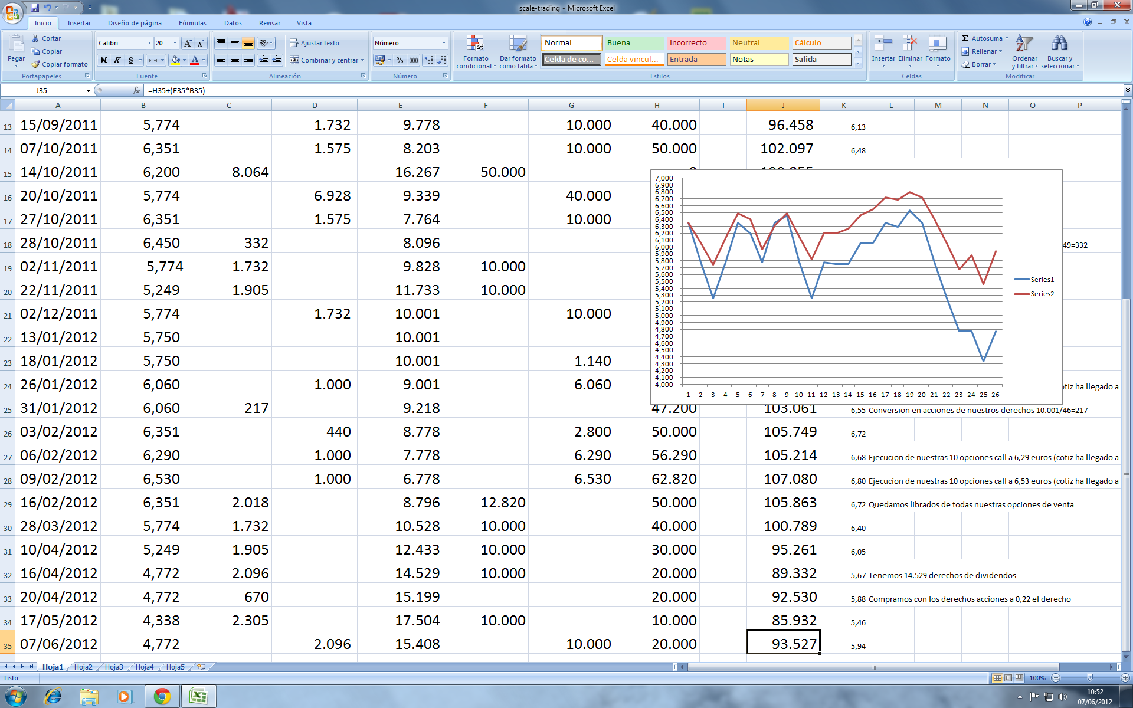
Task: Switch to page layout view button
Action: (1008, 678)
